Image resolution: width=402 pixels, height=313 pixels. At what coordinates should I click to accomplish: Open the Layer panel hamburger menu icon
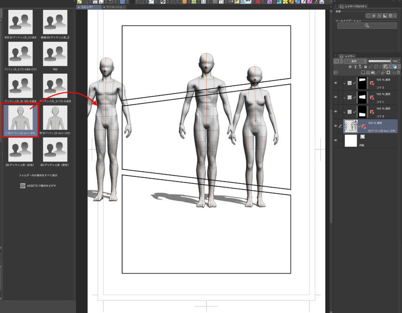[x=335, y=56]
